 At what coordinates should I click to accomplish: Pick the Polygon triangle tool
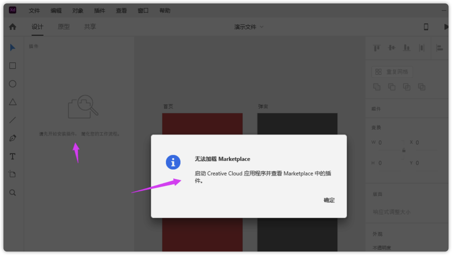(x=12, y=102)
